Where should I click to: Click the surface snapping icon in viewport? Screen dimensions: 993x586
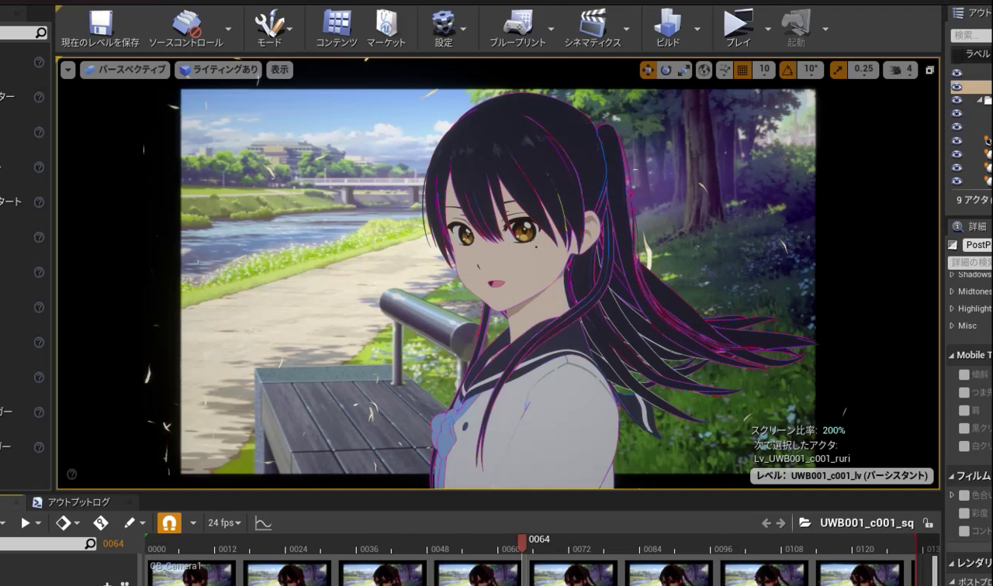click(x=725, y=70)
